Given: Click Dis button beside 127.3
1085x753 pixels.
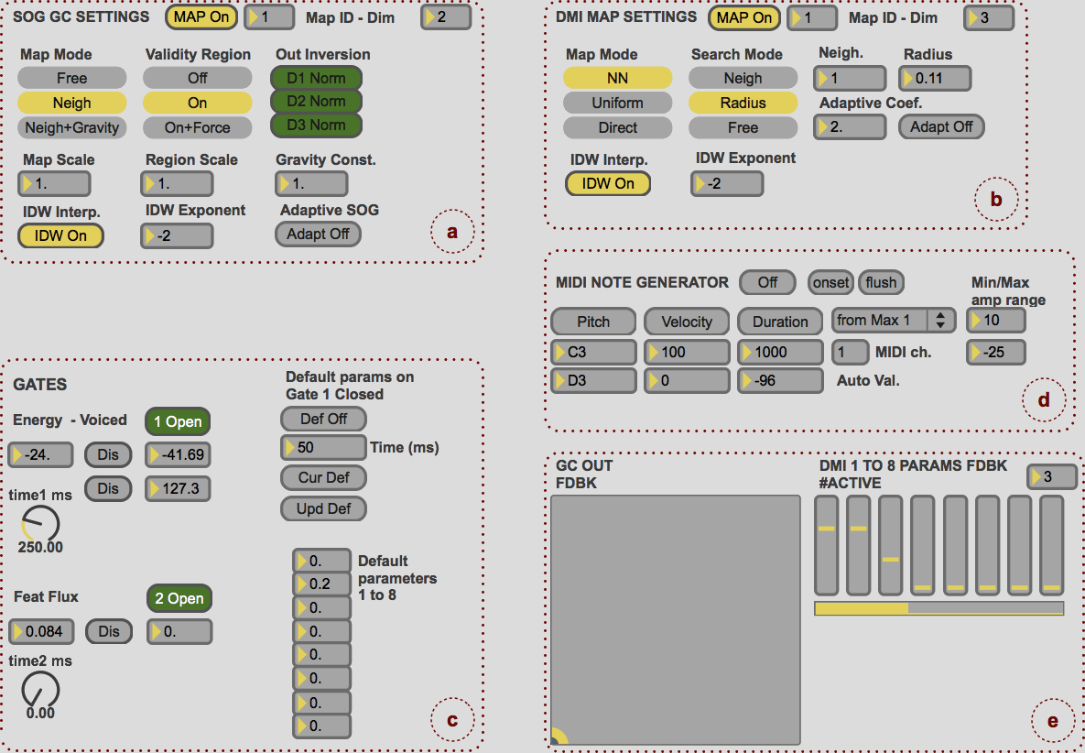Looking at the screenshot, I should 108,488.
